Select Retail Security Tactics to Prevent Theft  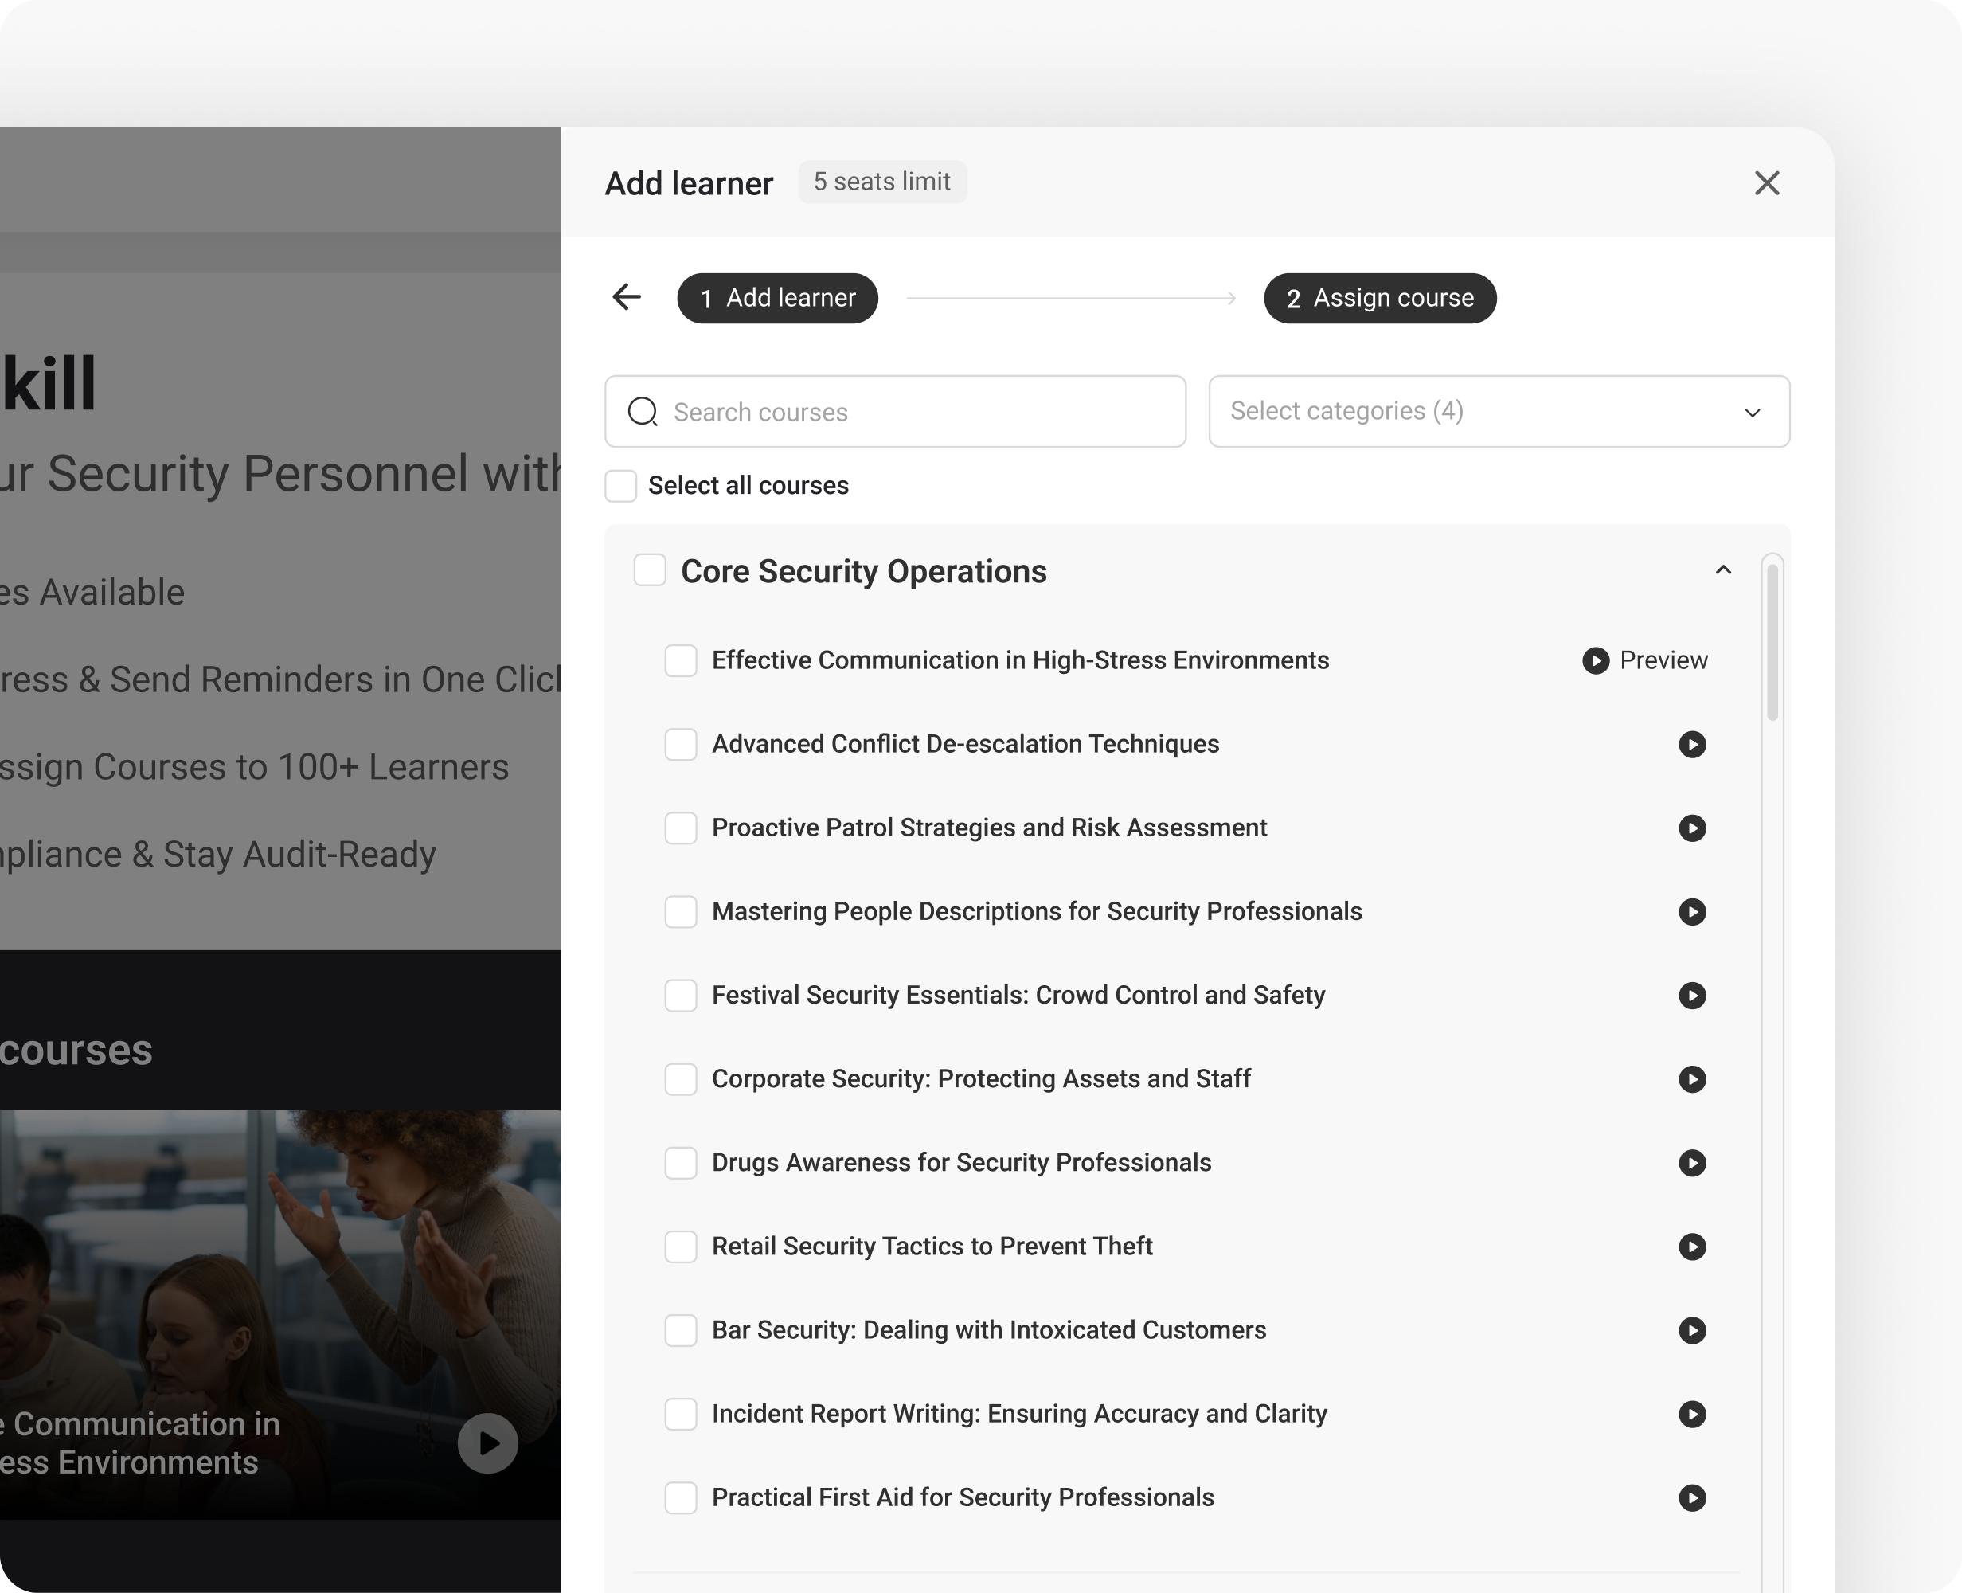681,1247
